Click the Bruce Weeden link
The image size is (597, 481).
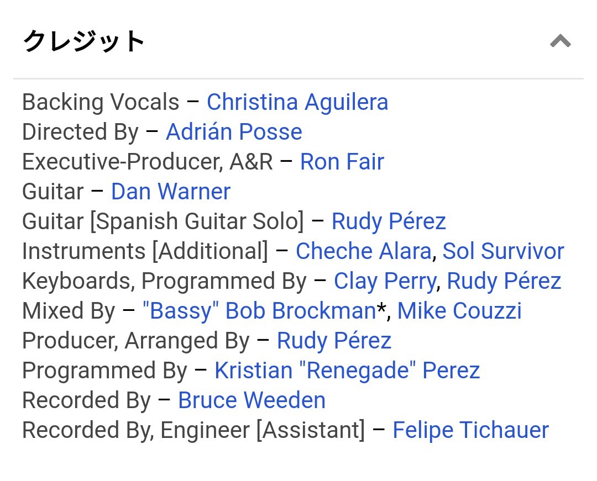click(x=252, y=400)
